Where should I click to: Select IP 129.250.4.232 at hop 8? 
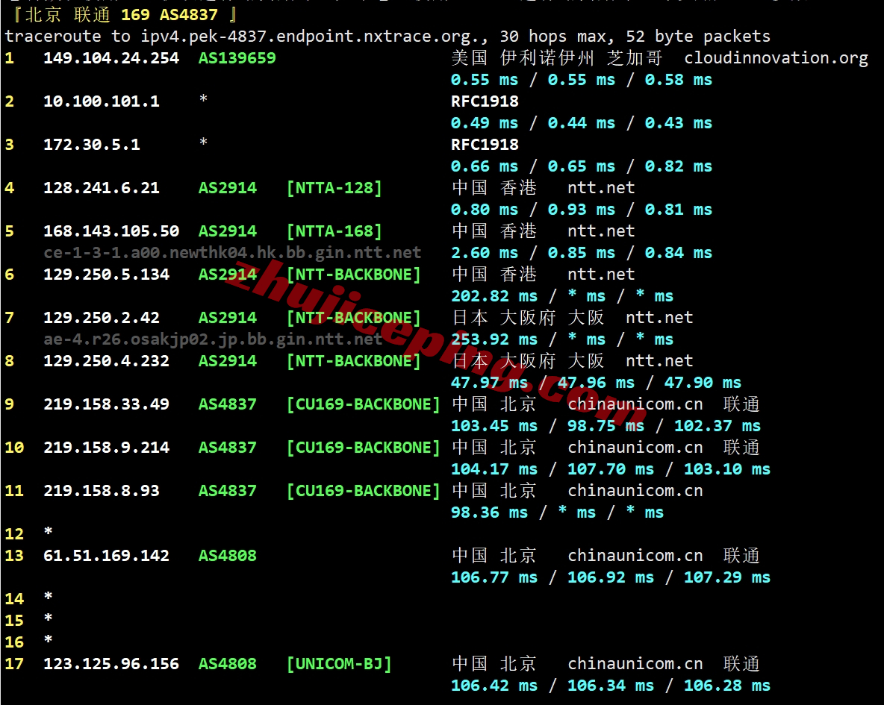(x=107, y=360)
